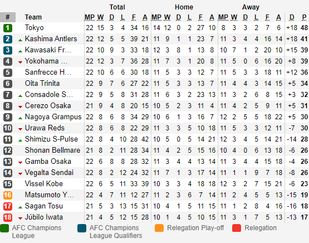
Task: Sort by the Team column header
Action: tap(33, 17)
